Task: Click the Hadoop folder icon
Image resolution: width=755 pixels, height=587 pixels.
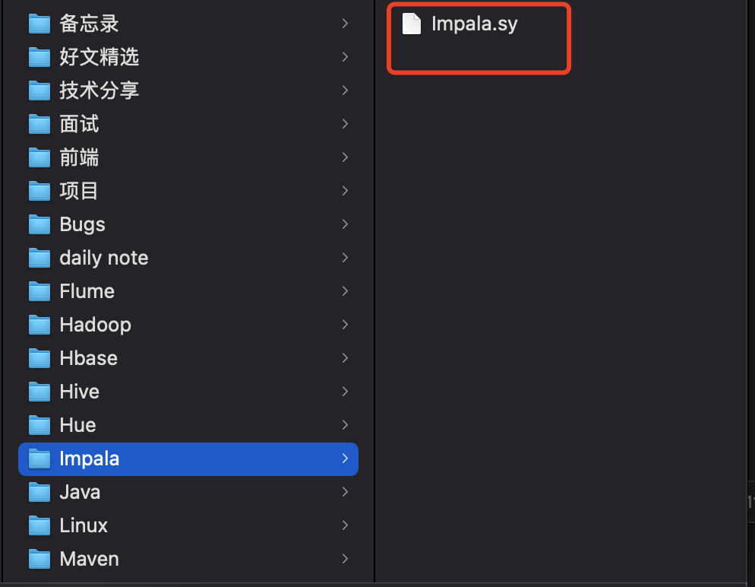Action: click(x=39, y=325)
